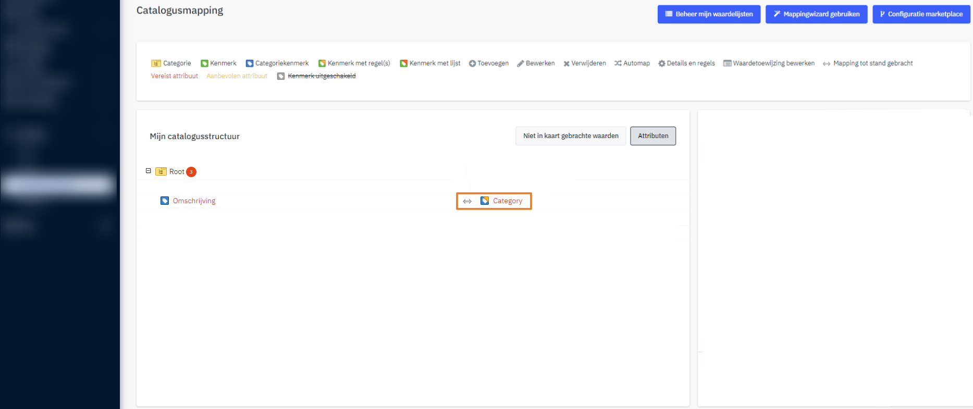973x409 pixels.
Task: Click the grey Kenmerk uitgeschakeld icon
Action: pos(281,77)
